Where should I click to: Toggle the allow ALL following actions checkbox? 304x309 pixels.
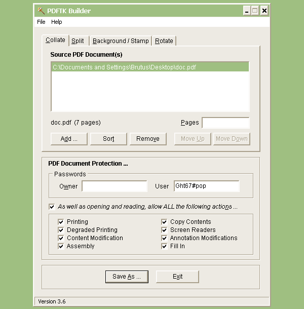tap(52, 207)
